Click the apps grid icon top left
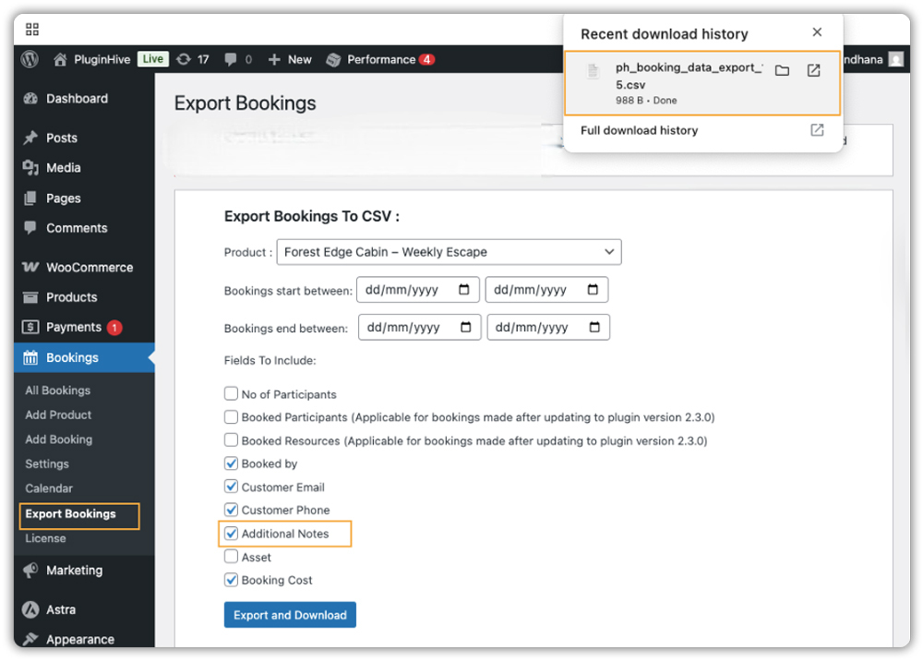 [x=31, y=29]
